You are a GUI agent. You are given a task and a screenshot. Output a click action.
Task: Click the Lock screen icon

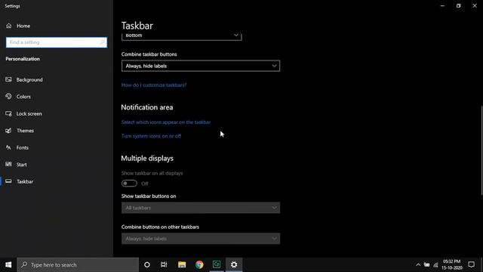pos(8,113)
